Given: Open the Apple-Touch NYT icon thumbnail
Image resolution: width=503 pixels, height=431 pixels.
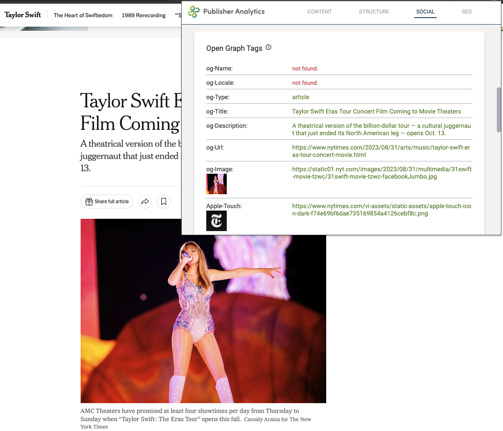Looking at the screenshot, I should (x=217, y=221).
